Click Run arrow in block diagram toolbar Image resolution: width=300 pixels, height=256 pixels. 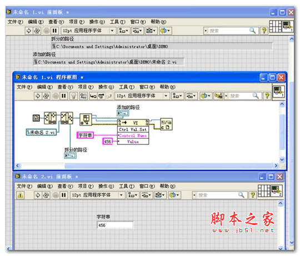tap(38, 96)
